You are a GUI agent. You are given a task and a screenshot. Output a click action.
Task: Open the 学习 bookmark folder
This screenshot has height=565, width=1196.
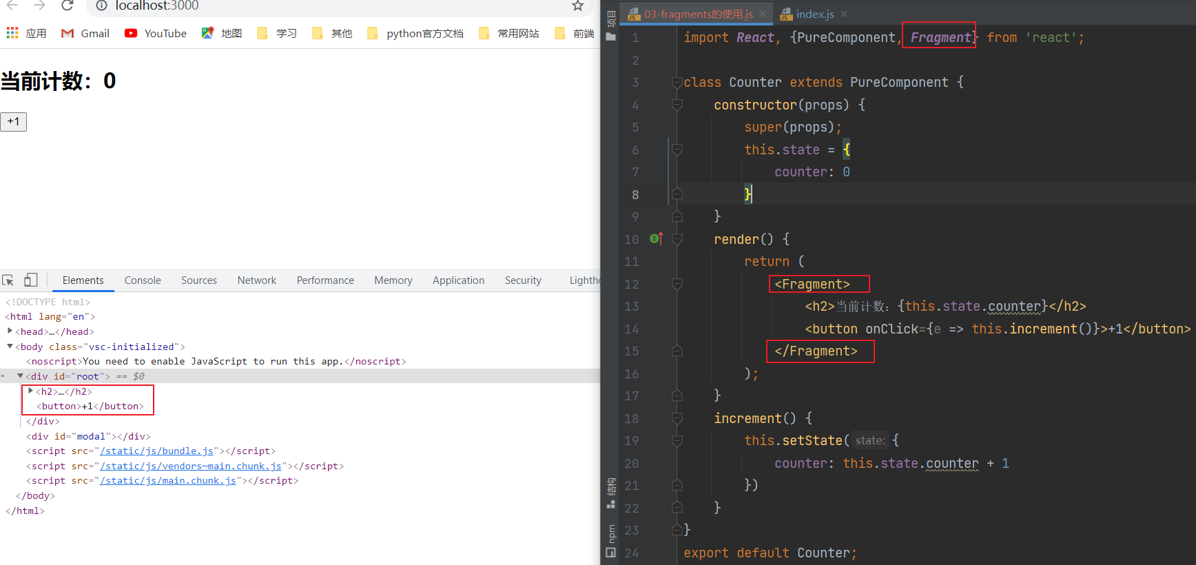coord(277,33)
